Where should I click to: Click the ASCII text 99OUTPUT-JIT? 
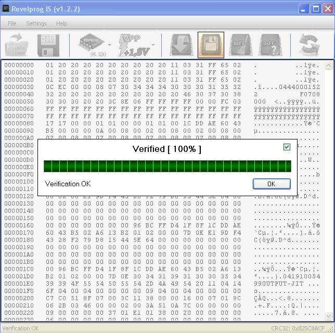tap(279, 284)
